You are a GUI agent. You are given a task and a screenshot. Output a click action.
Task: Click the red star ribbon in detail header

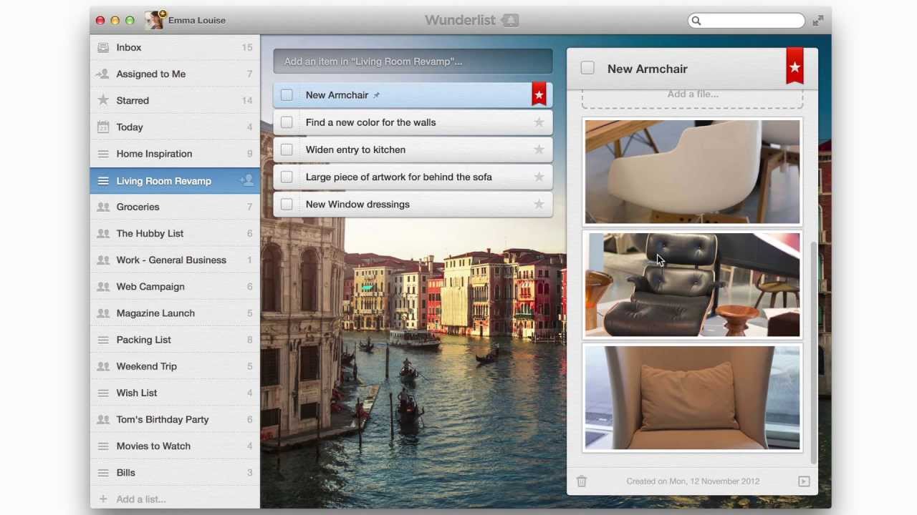[794, 67]
